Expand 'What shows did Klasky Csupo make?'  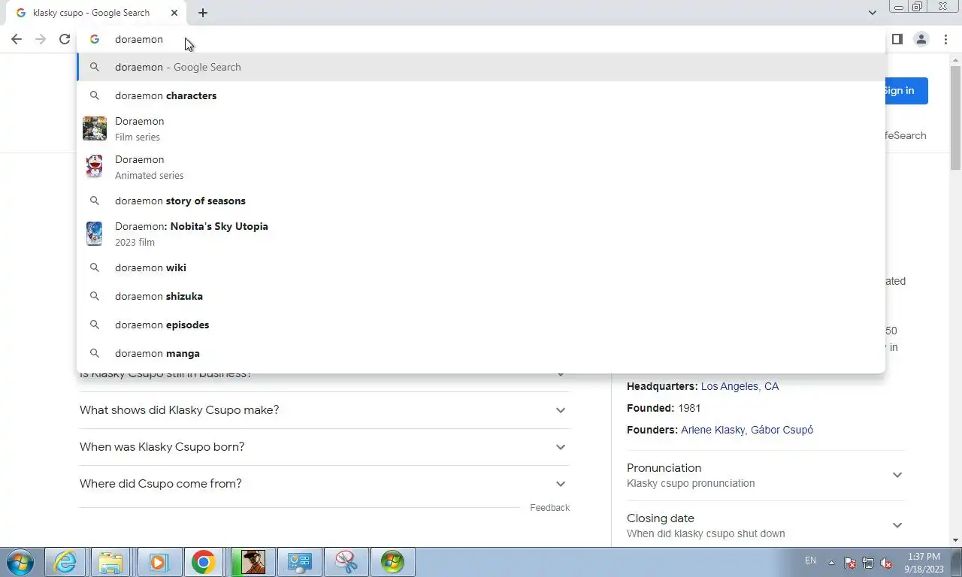325,410
